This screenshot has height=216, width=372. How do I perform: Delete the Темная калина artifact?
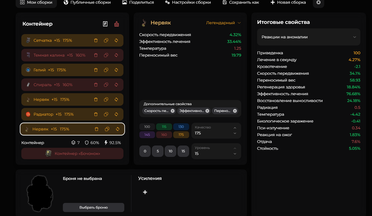[x=96, y=55]
